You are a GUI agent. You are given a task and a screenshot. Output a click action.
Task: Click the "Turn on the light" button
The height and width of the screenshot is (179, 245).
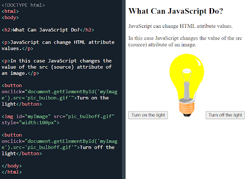pyautogui.click(x=148, y=115)
